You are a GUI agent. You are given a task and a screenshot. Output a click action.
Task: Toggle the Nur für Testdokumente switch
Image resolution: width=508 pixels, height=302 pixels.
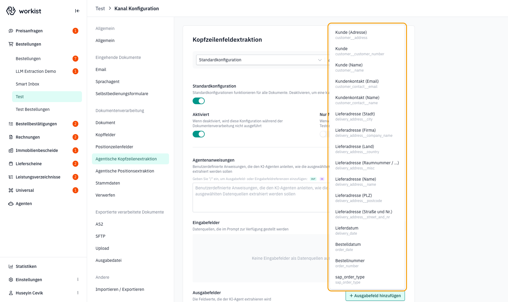pos(324,134)
